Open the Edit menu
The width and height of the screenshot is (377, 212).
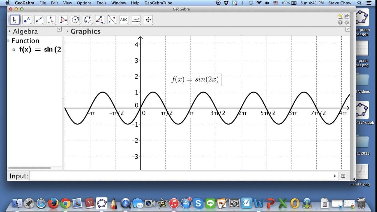pos(54,3)
